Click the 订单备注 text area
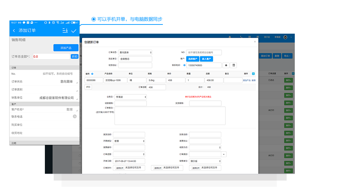The height and width of the screenshot is (187, 340). 170,116
